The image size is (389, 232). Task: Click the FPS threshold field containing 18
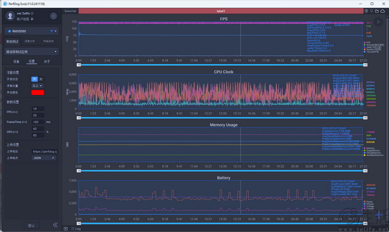38,108
